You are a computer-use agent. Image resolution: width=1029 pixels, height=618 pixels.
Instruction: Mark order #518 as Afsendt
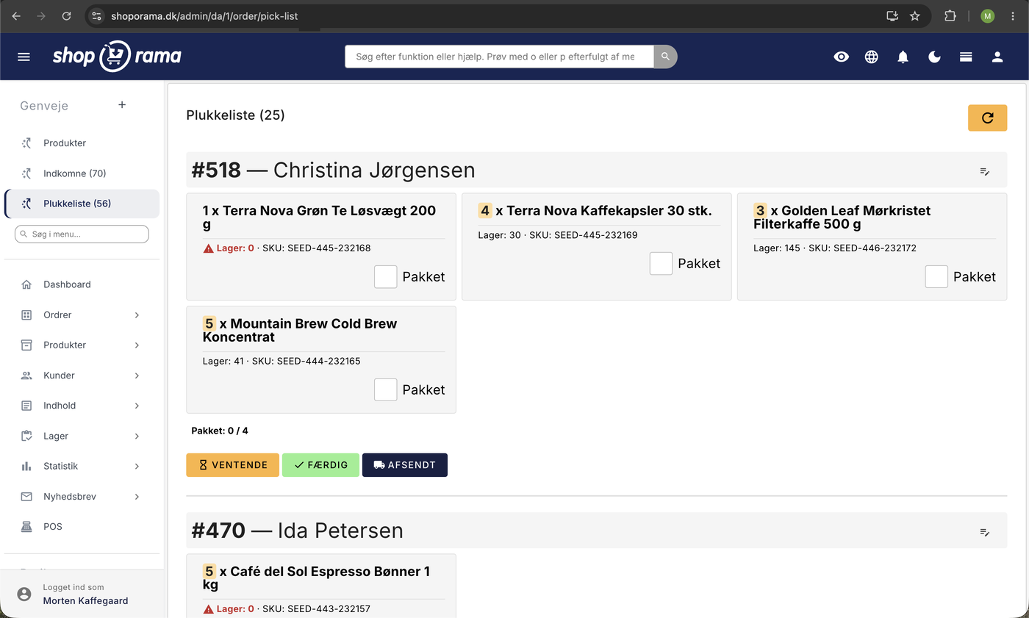click(x=405, y=465)
